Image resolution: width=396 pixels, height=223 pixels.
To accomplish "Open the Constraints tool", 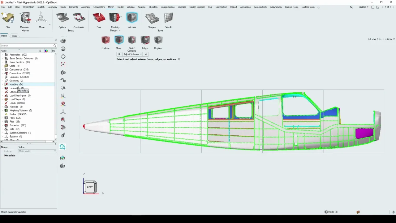I will pos(79,20).
